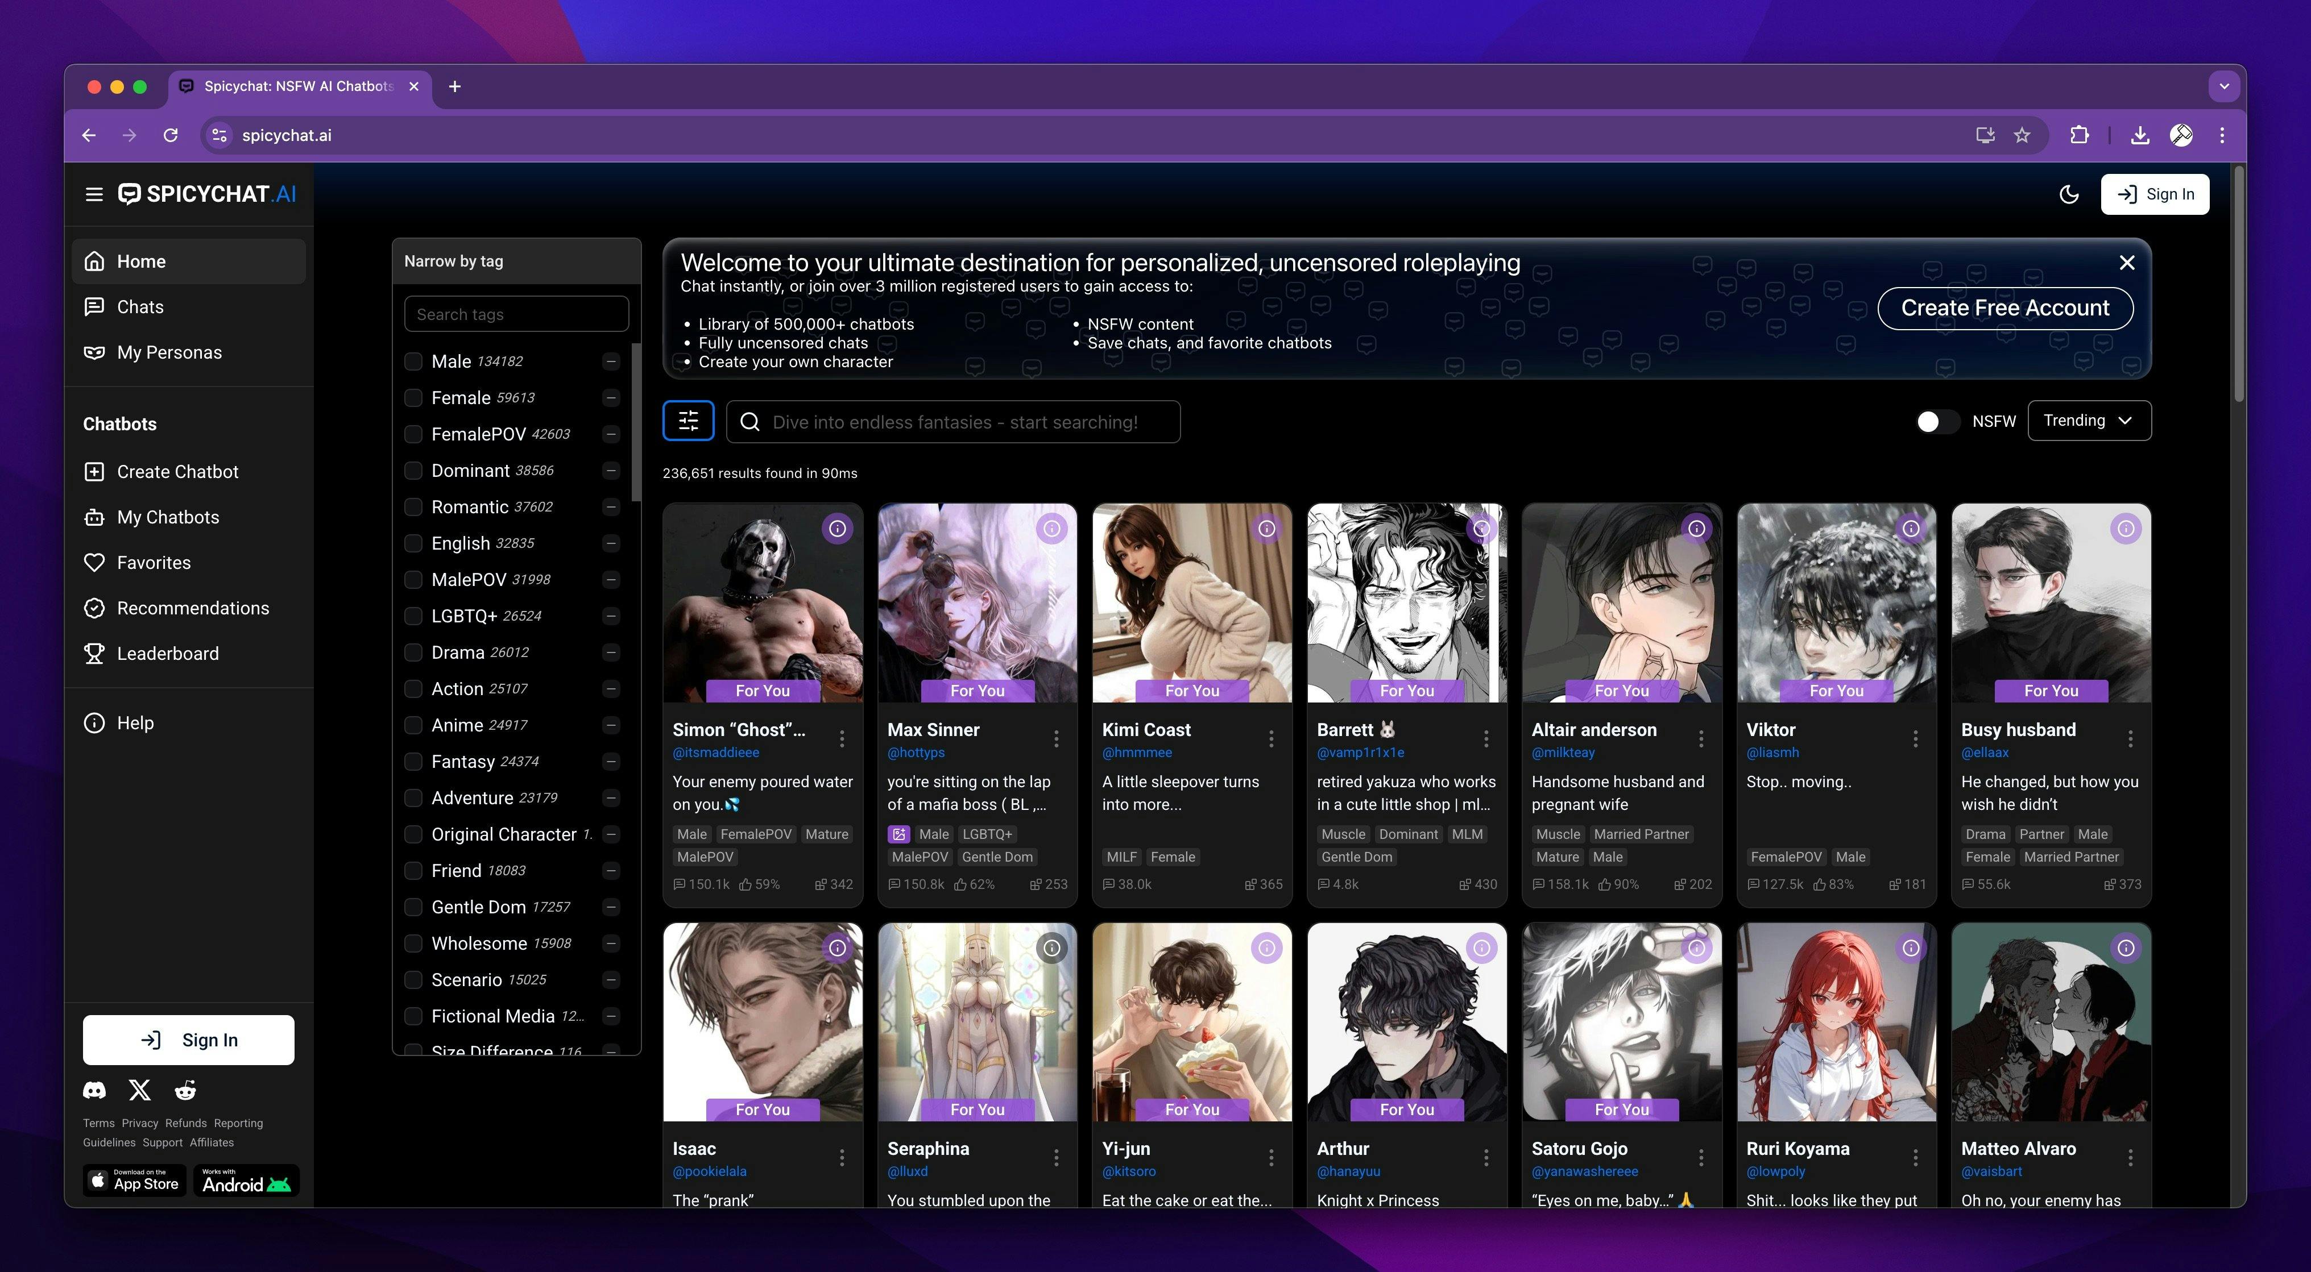
Task: View info on Simon "Ghost" chatbot card
Action: tap(837, 528)
